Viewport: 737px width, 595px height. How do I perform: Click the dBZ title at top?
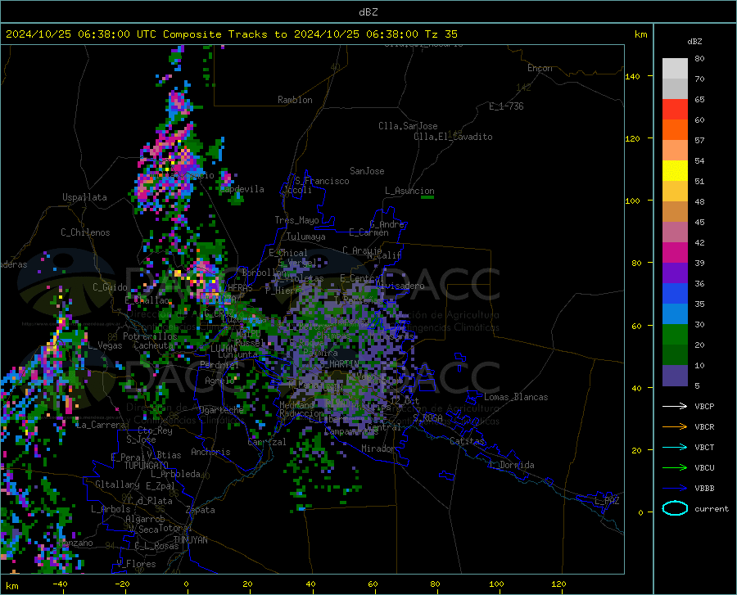click(x=368, y=12)
